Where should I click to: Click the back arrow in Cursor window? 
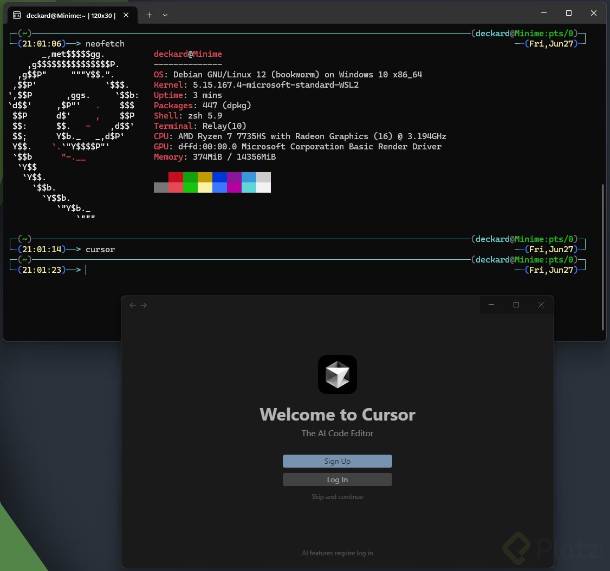133,305
